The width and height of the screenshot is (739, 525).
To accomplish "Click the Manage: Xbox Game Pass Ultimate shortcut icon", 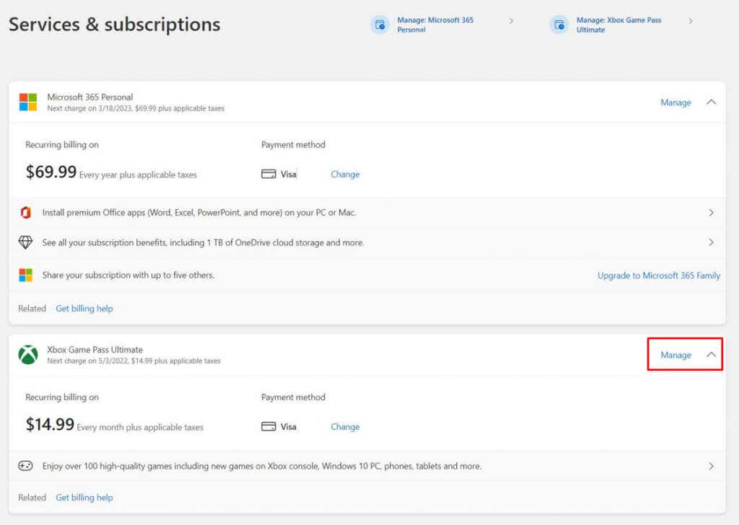I will (559, 25).
